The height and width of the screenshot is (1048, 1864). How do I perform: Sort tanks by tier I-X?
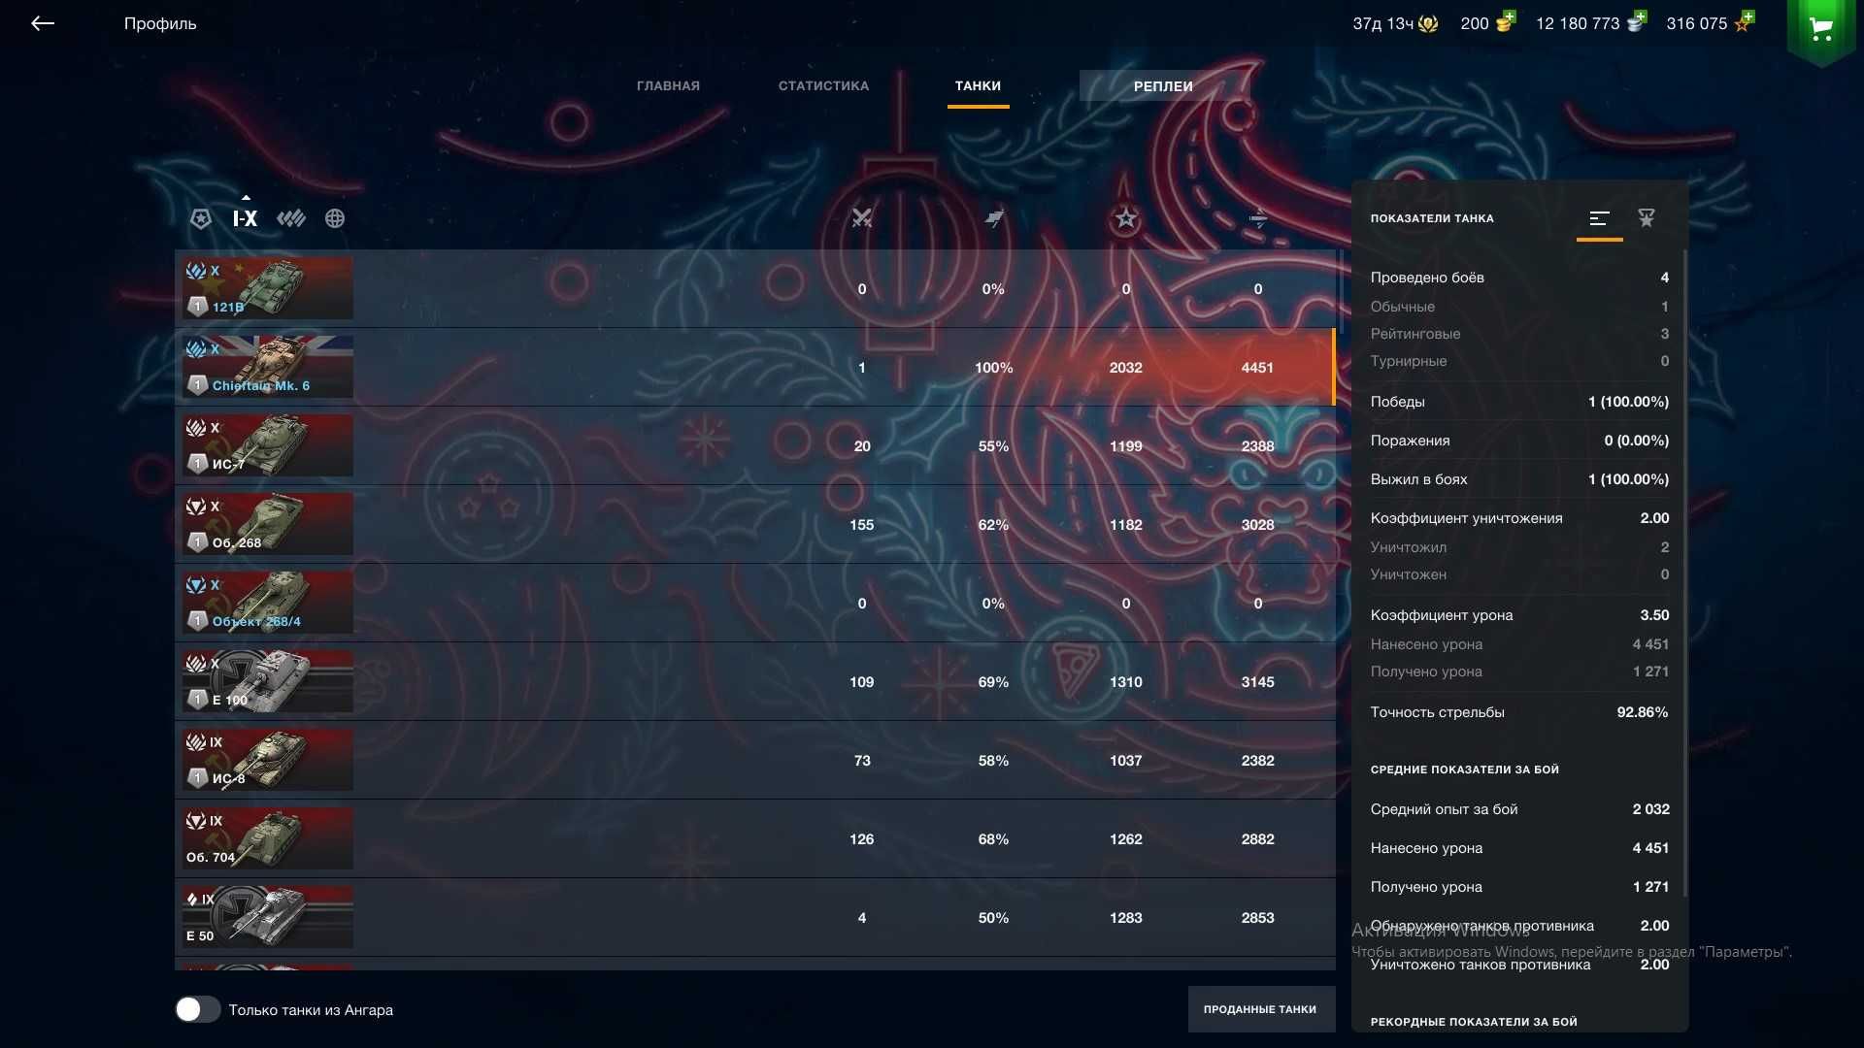tap(245, 218)
